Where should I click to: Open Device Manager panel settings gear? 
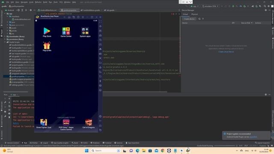(x=266, y=10)
